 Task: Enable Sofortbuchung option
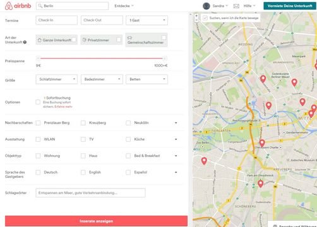click(x=38, y=102)
